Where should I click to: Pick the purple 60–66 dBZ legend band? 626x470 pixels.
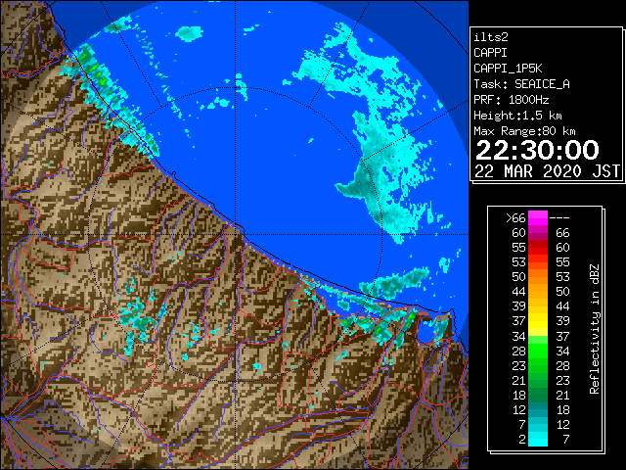tap(538, 233)
